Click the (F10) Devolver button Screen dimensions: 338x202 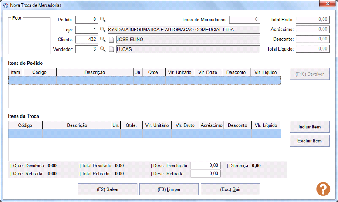pos(310,74)
